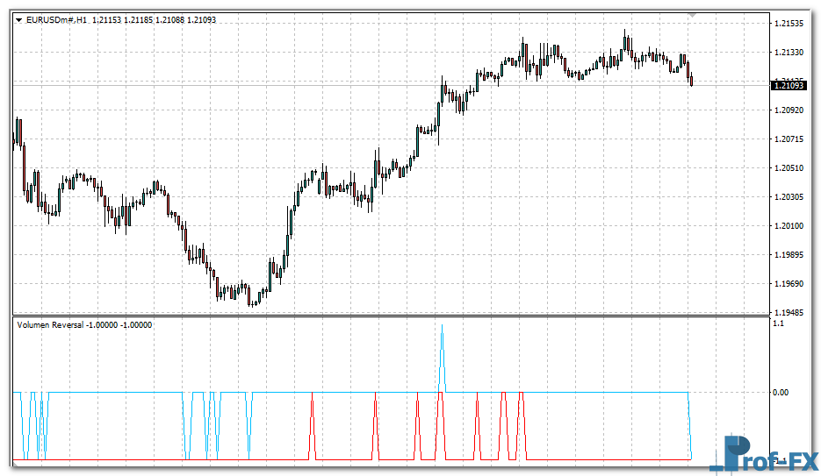Image resolution: width=821 pixels, height=476 pixels.
Task: Click the Volumen Reversal indicator label
Action: point(50,325)
